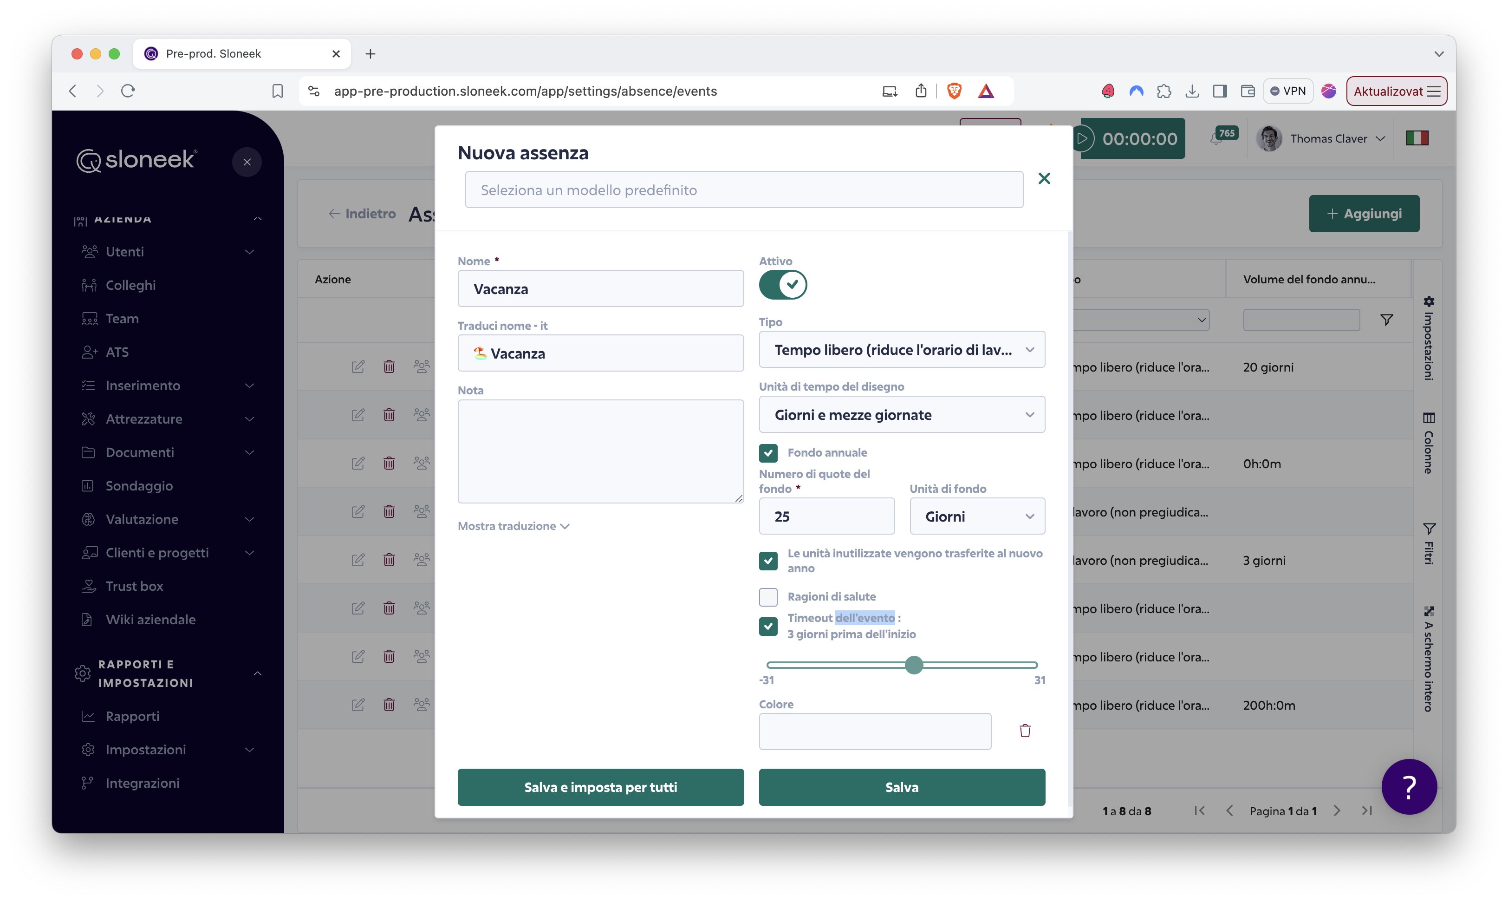Delete the row showing 20 giorni

[389, 366]
